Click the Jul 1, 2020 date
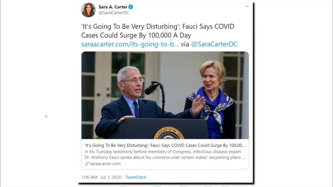Screen dimensions: 333x187 click(111, 177)
